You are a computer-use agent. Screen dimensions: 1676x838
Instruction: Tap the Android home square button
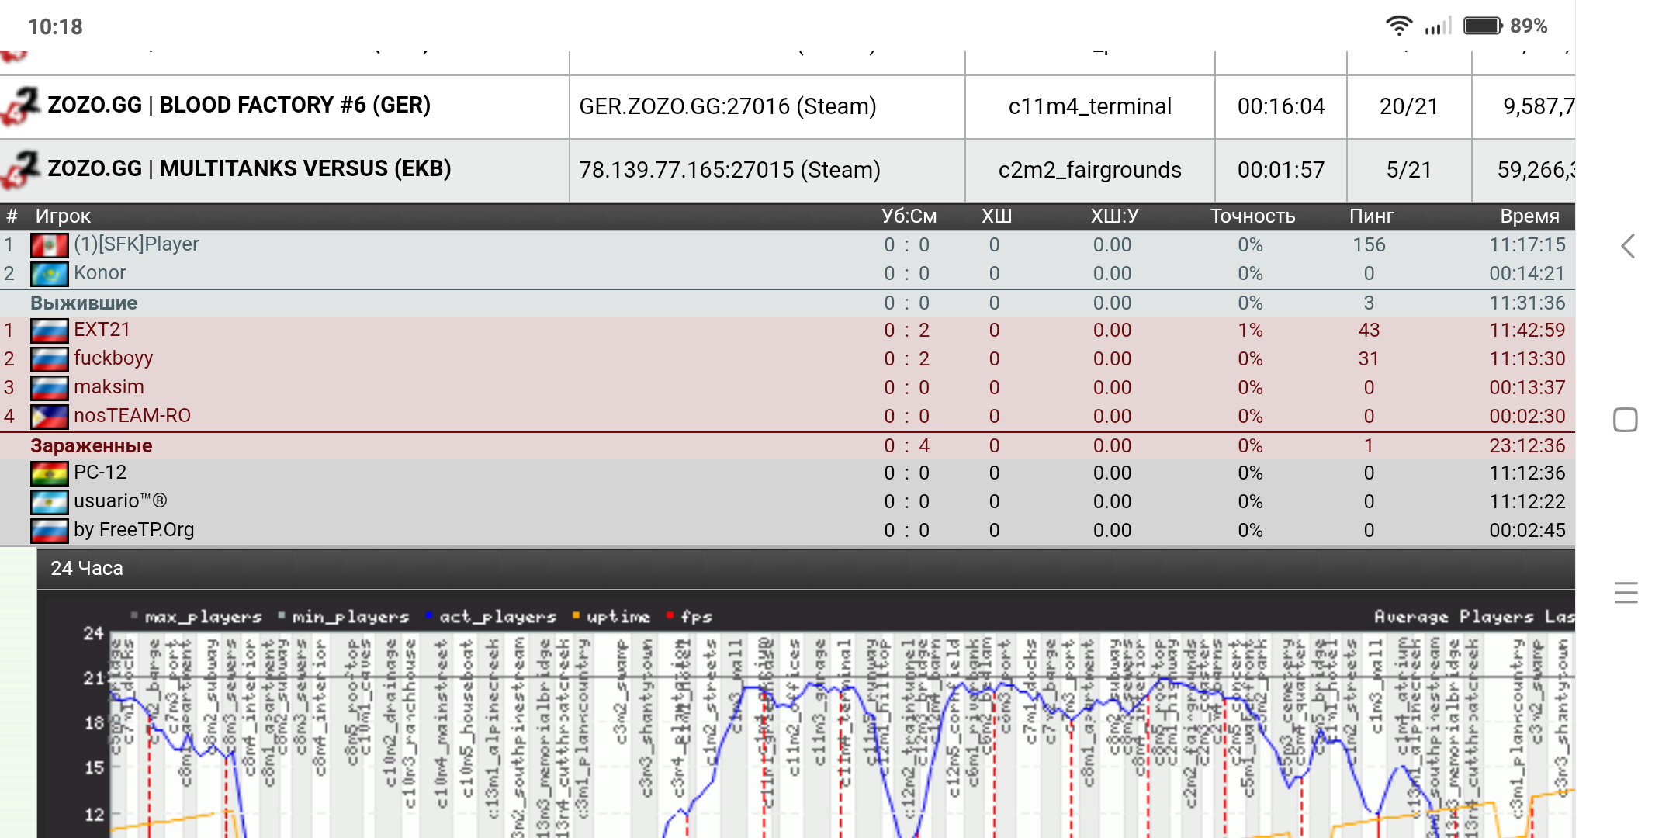coord(1625,420)
